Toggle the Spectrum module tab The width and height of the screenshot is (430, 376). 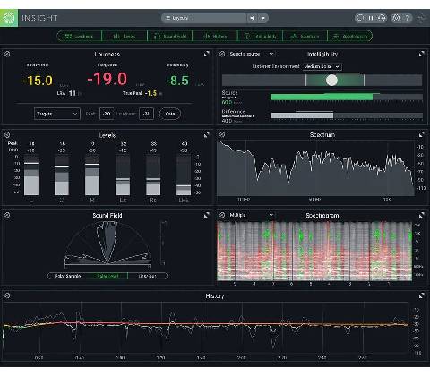[x=305, y=36]
